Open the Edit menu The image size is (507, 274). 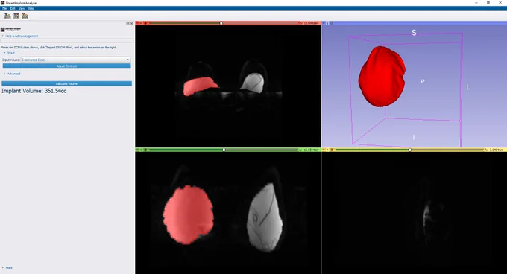coord(13,9)
